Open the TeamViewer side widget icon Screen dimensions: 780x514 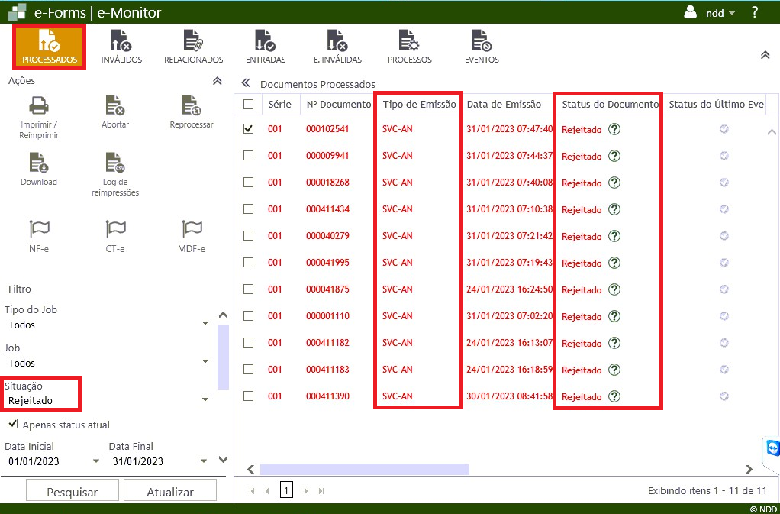point(772,448)
